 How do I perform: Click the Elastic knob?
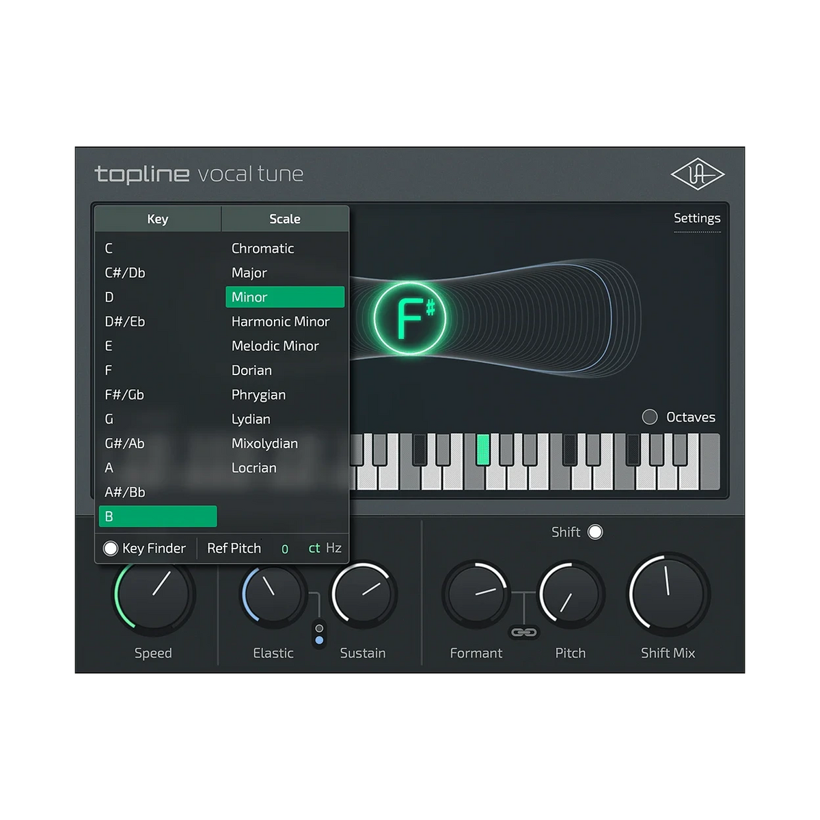pos(273,593)
